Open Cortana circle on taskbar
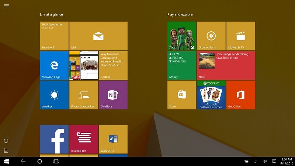The image size is (295, 166). [x=39, y=161]
